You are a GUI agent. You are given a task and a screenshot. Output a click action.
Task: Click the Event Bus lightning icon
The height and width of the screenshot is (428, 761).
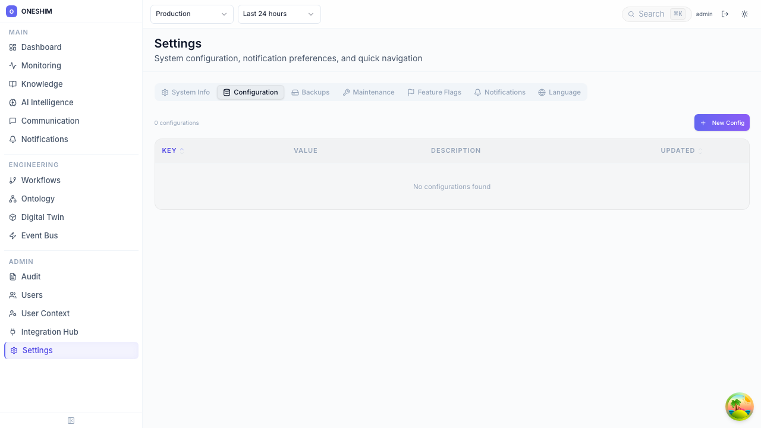pos(12,235)
